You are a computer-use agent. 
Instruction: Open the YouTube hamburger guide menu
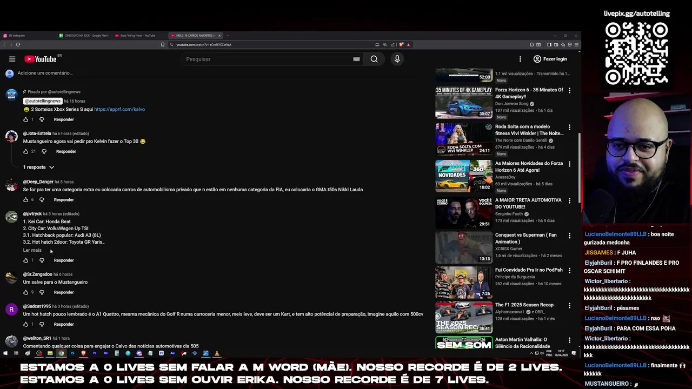tap(12, 59)
